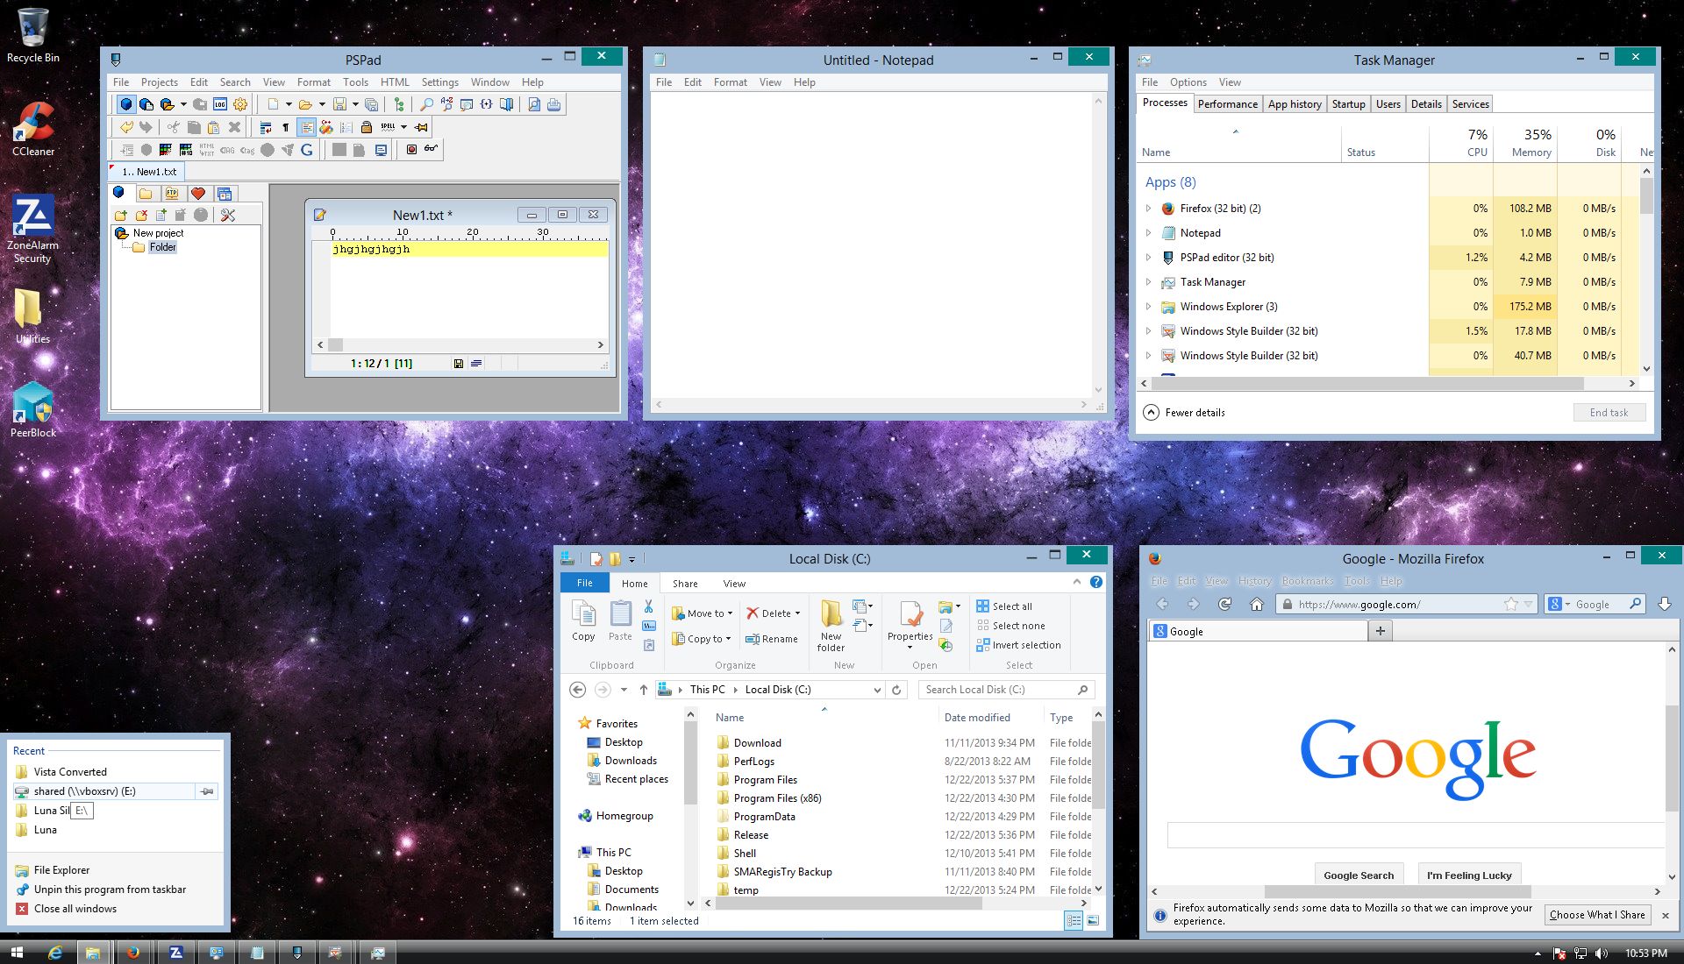This screenshot has width=1684, height=964.
Task: Click the C++ color syntax icon in PSPad
Action: 326,127
